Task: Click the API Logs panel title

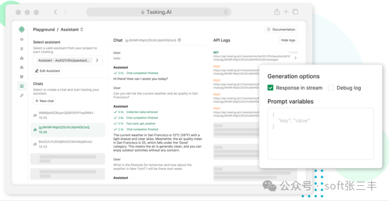Action: point(222,40)
